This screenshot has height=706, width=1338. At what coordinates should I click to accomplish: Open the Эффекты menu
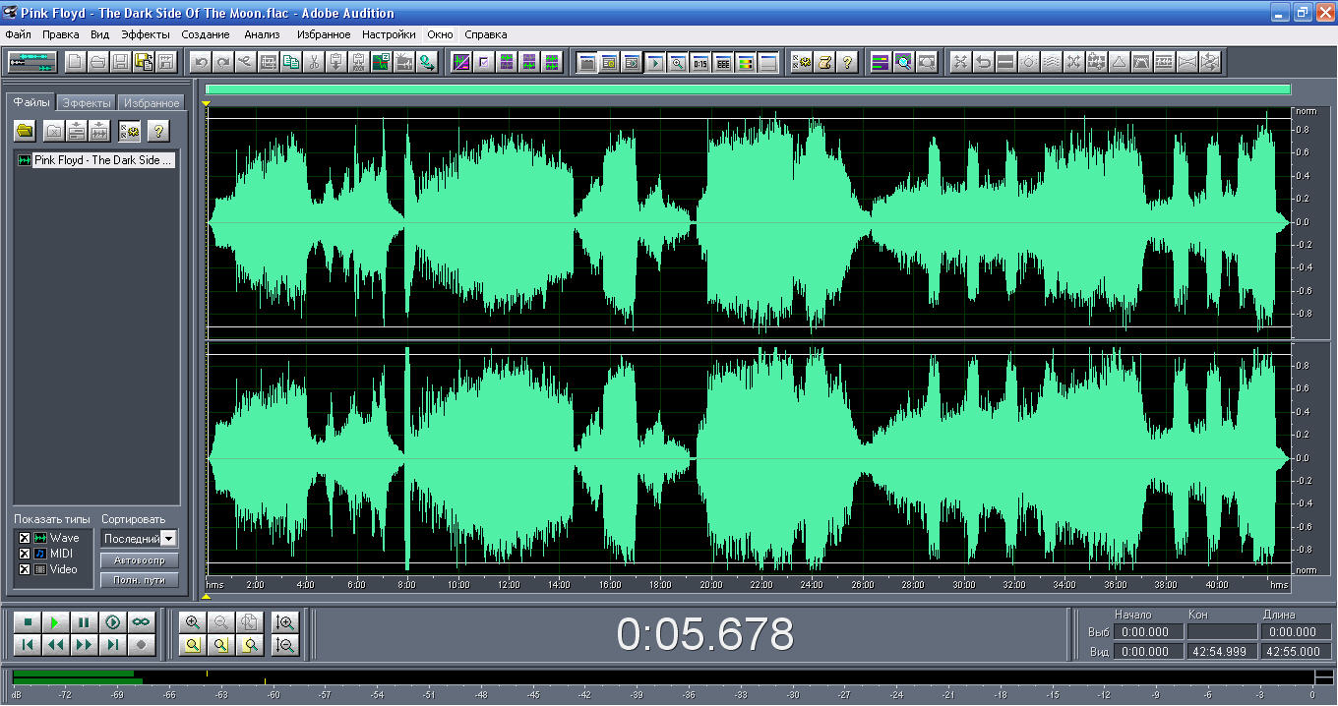tap(146, 34)
